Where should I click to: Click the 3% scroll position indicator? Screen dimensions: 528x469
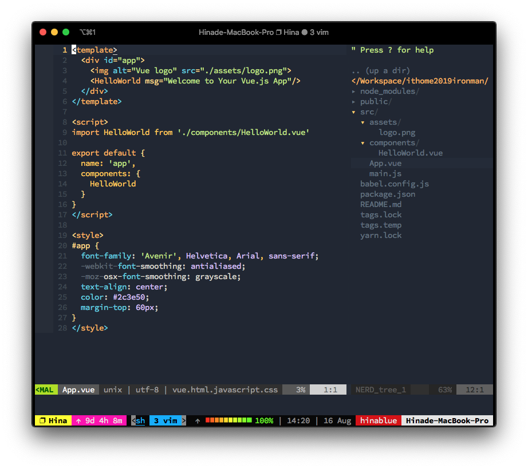(x=301, y=389)
